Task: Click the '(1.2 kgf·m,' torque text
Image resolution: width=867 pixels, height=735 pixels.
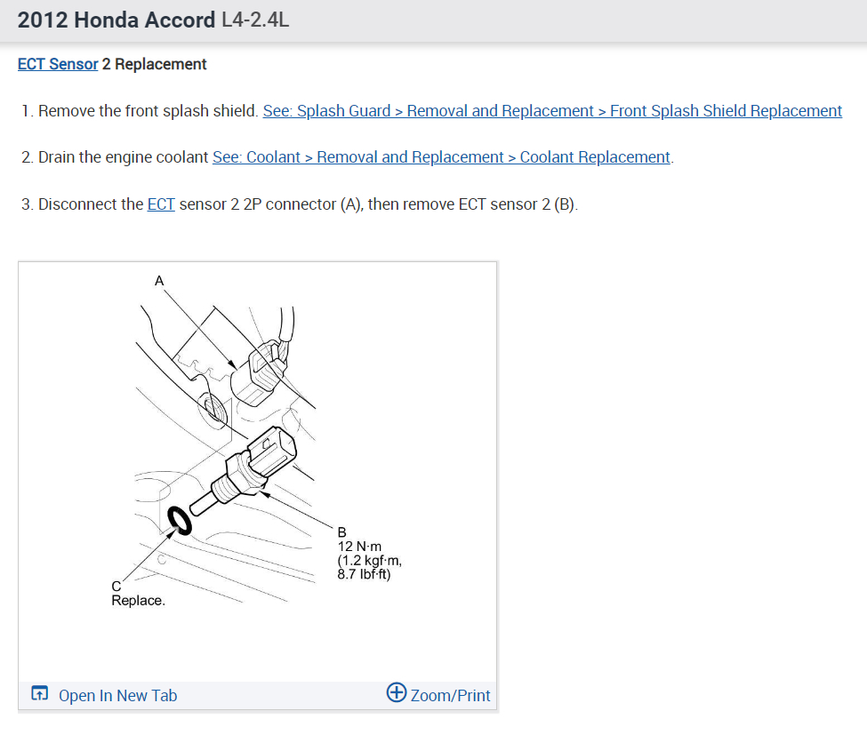Action: point(369,561)
